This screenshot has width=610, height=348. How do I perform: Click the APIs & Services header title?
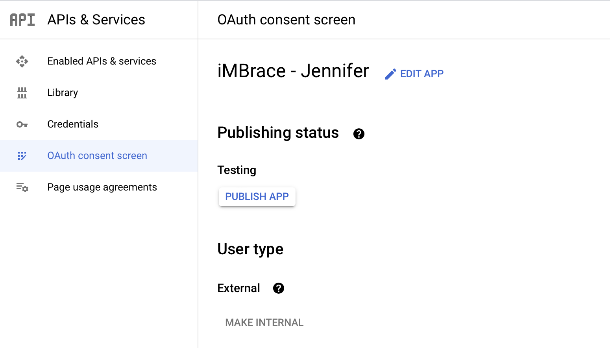96,20
